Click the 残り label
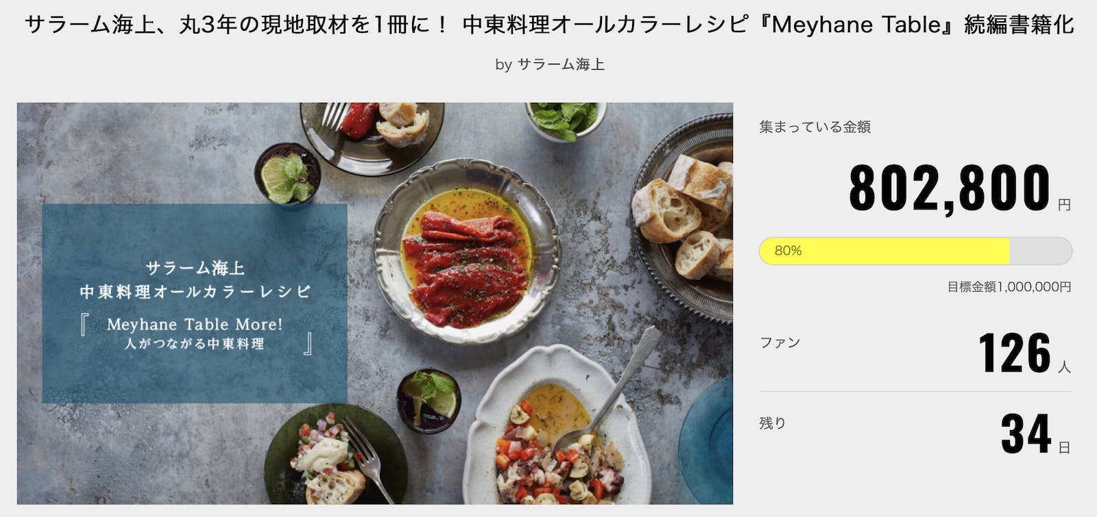Viewport: 1097px width, 517px height. click(773, 423)
